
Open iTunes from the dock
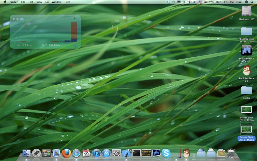tap(96, 153)
